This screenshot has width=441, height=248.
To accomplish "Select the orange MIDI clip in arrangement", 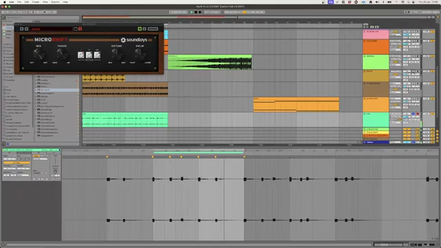I will [x=296, y=105].
